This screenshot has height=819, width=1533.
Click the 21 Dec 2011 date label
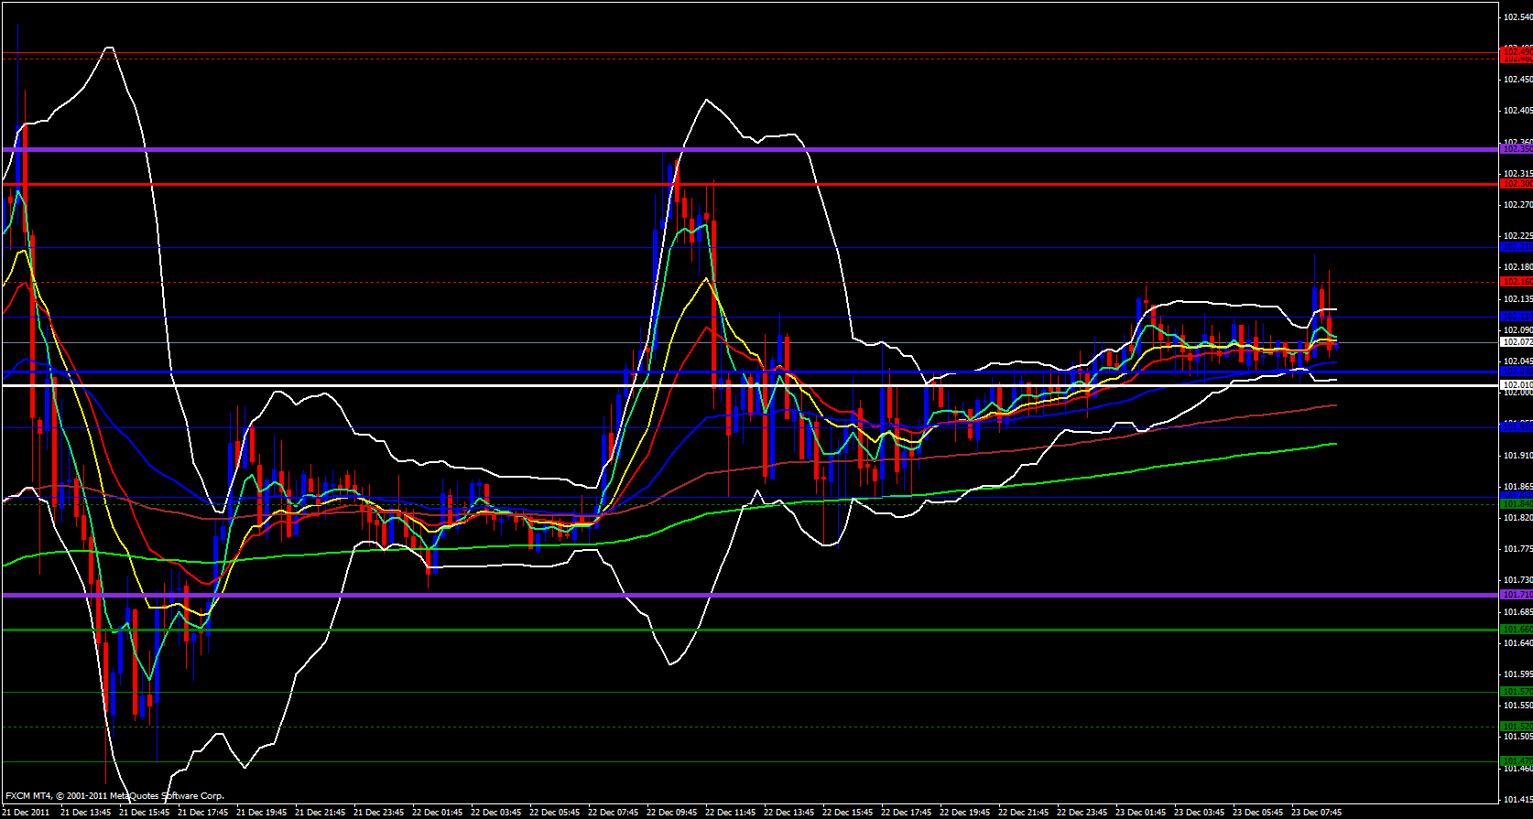tap(27, 813)
